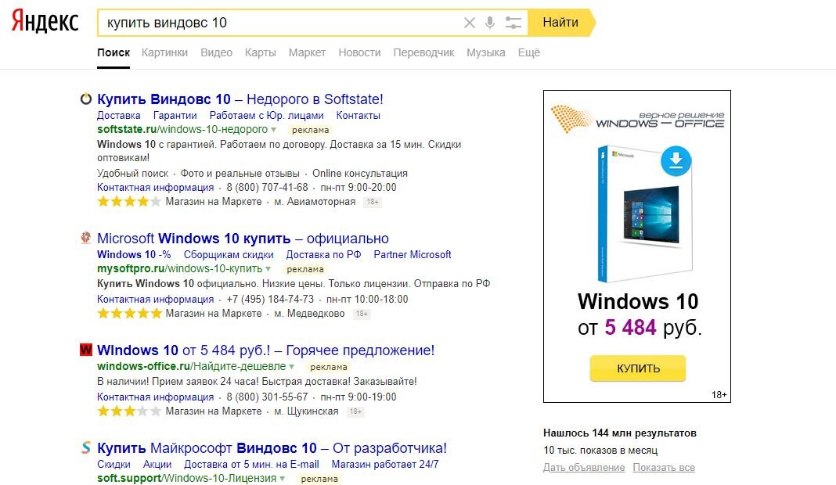Screen dimensions: 836x485
Task: Click phone number 8 (800) 707-41-68
Action: point(267,187)
